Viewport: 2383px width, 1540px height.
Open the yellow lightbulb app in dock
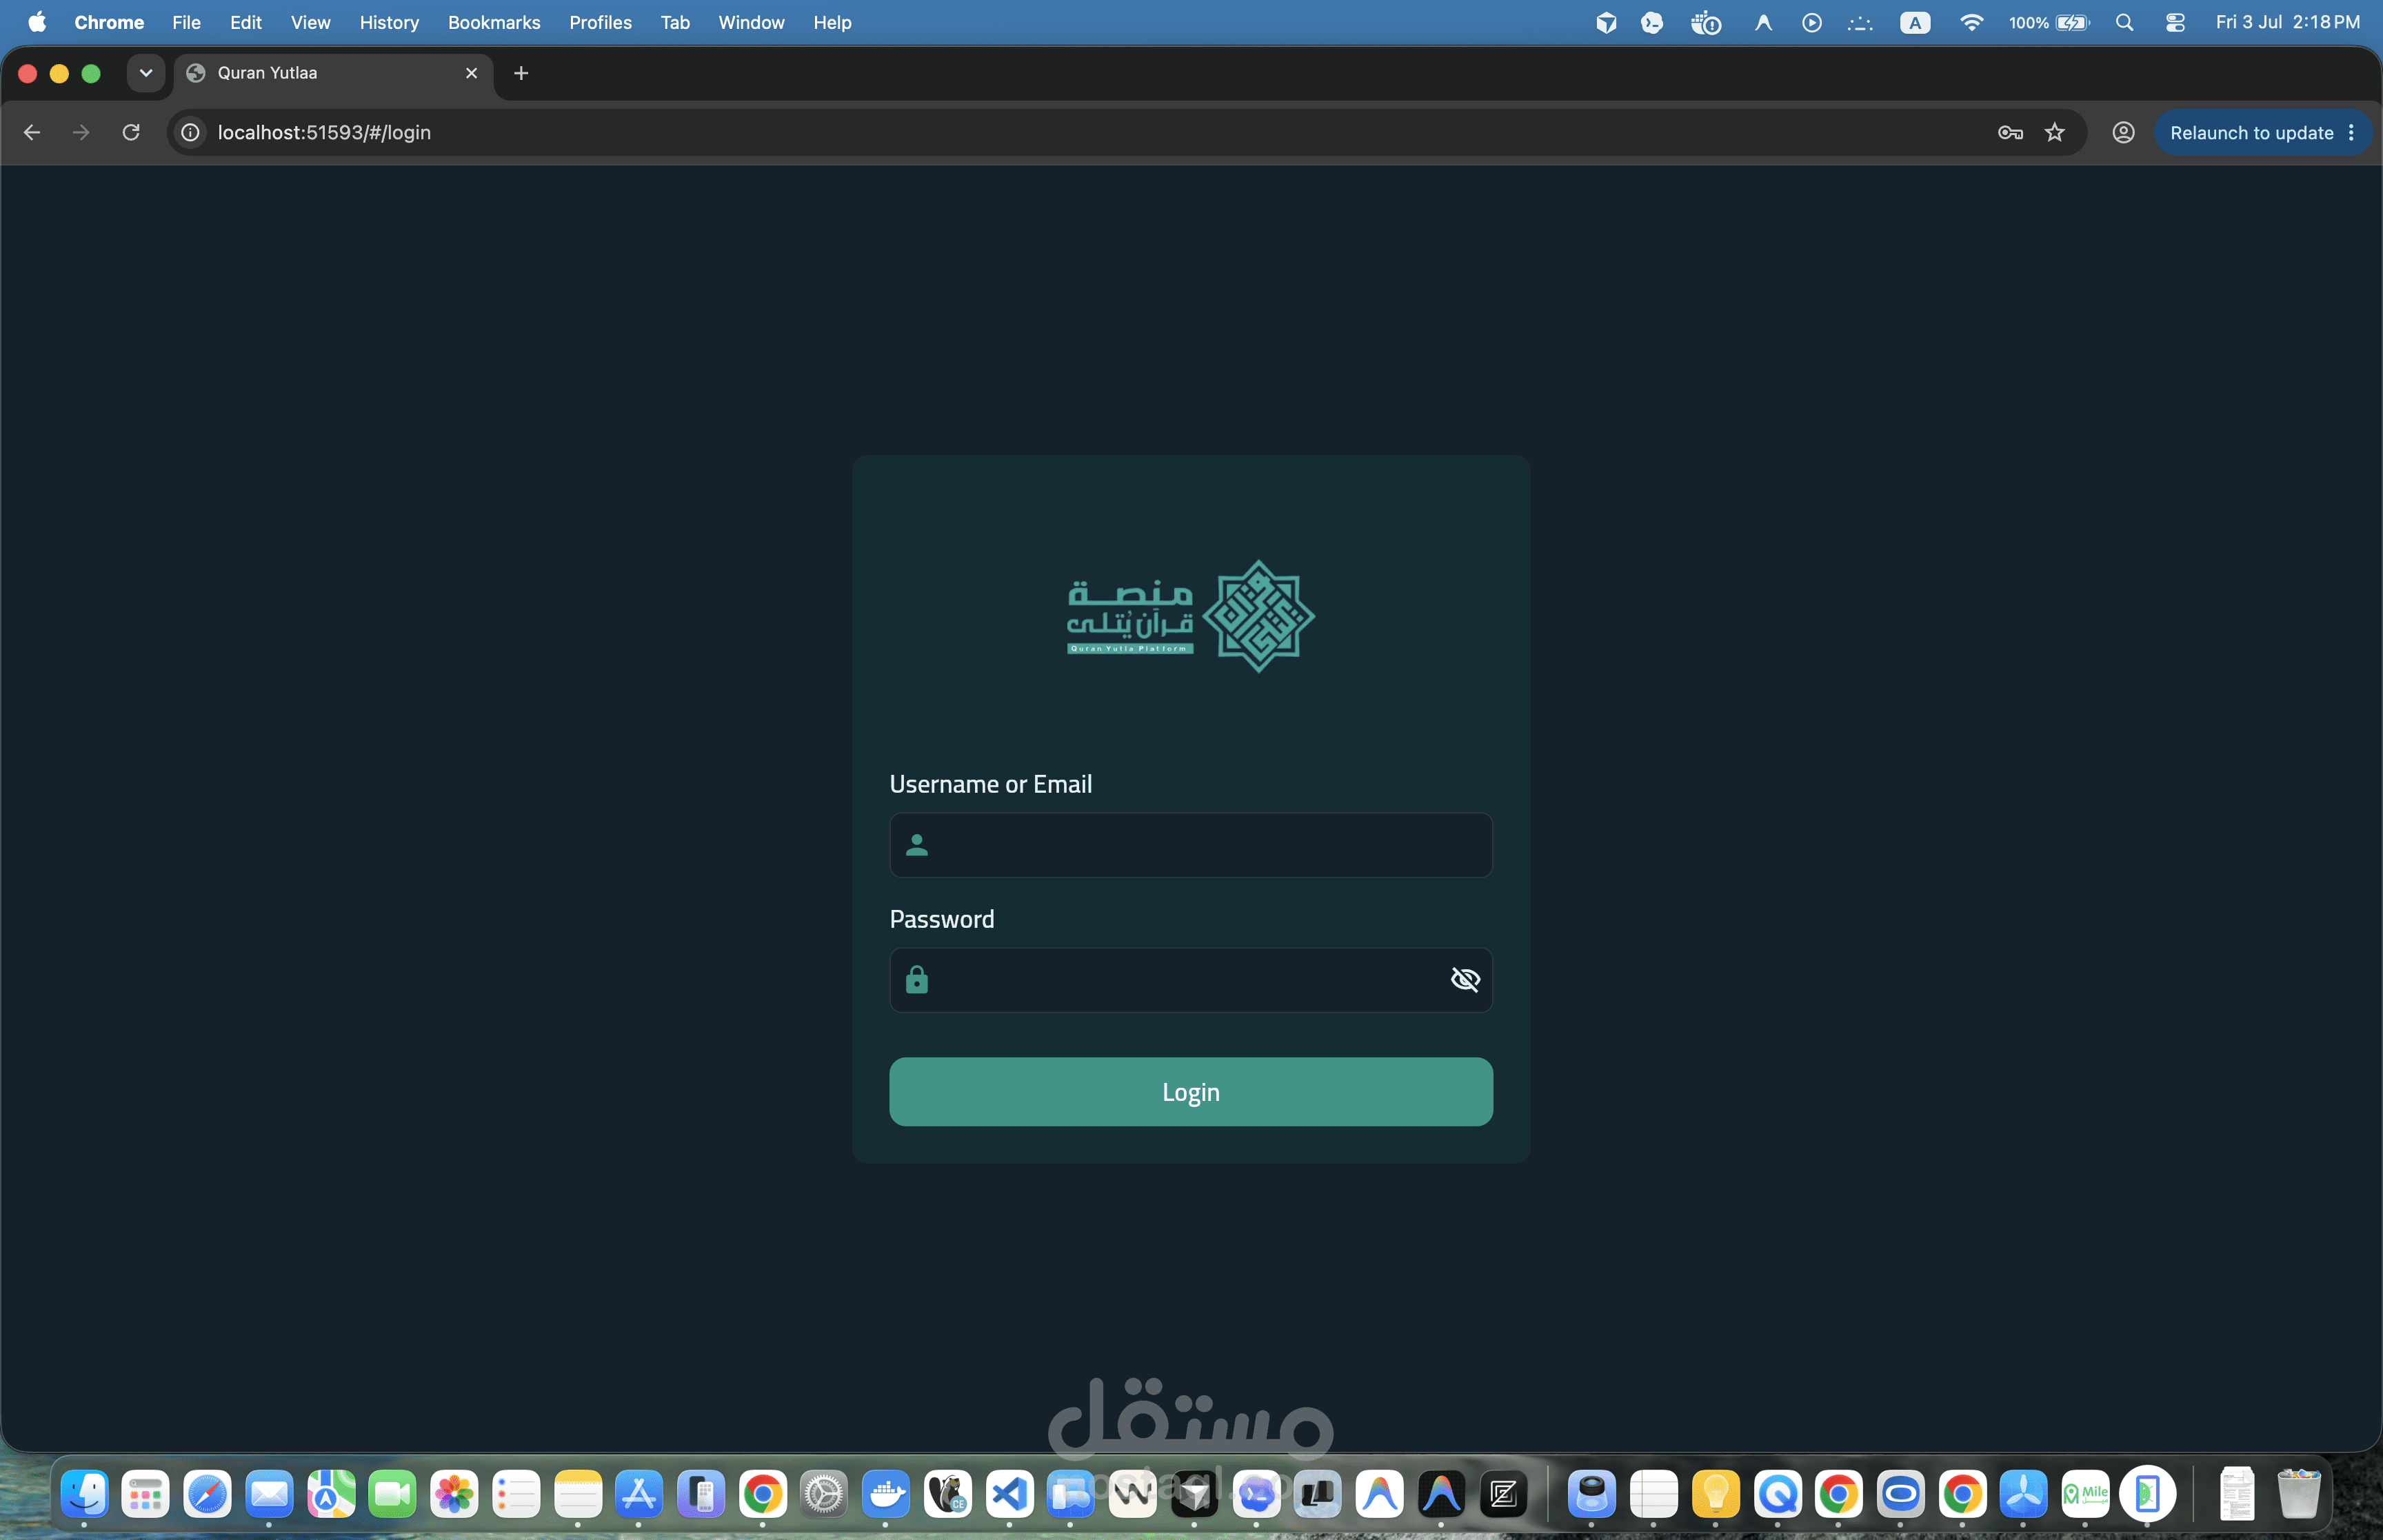1716,1494
